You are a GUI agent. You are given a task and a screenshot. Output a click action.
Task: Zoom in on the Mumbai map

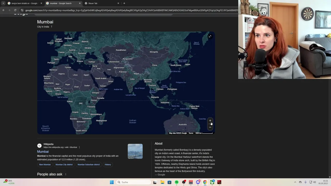coord(210,121)
